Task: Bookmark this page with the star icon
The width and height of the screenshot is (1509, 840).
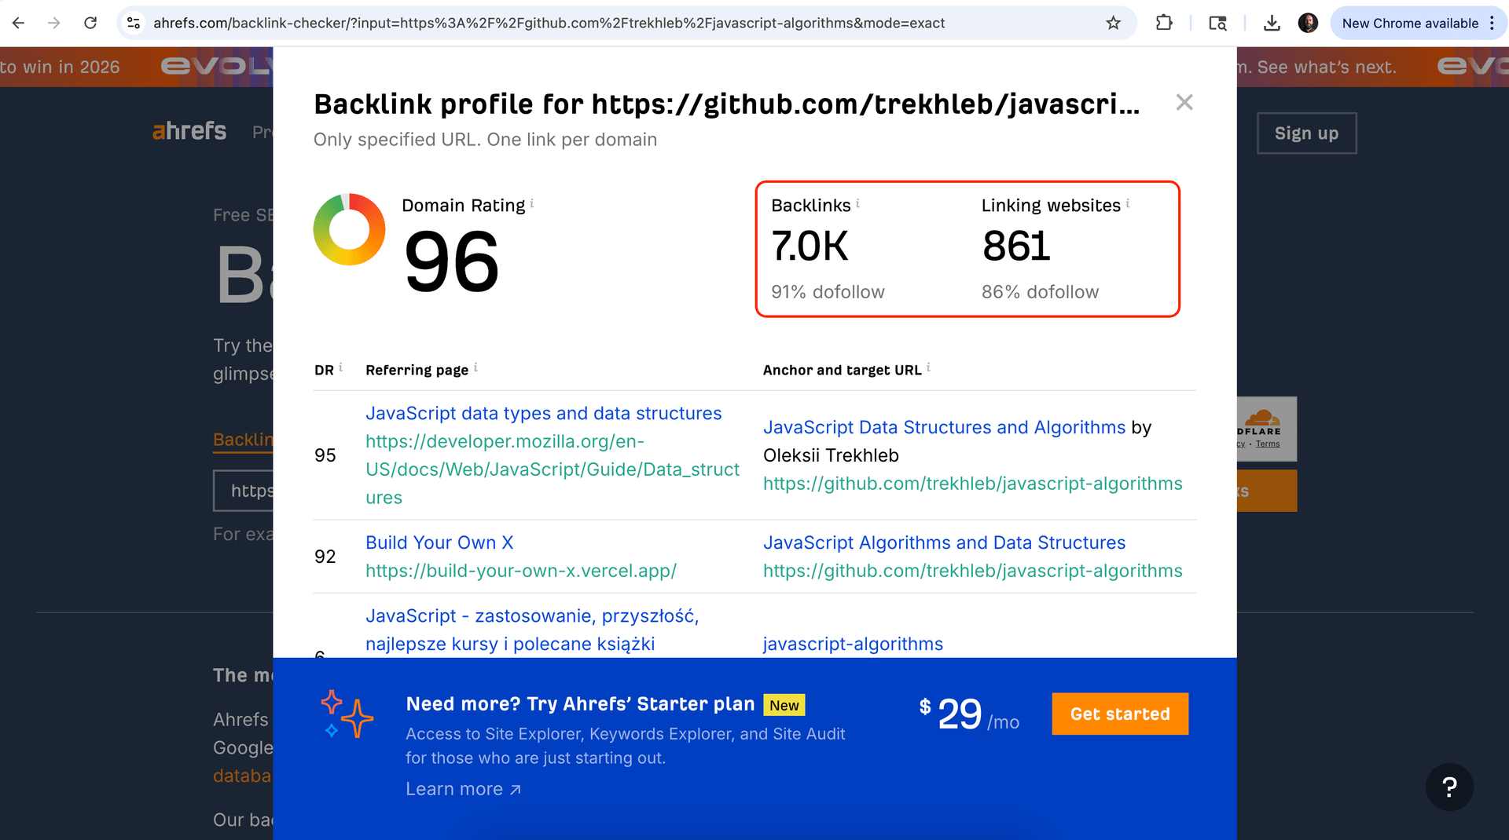Action: pyautogui.click(x=1113, y=23)
